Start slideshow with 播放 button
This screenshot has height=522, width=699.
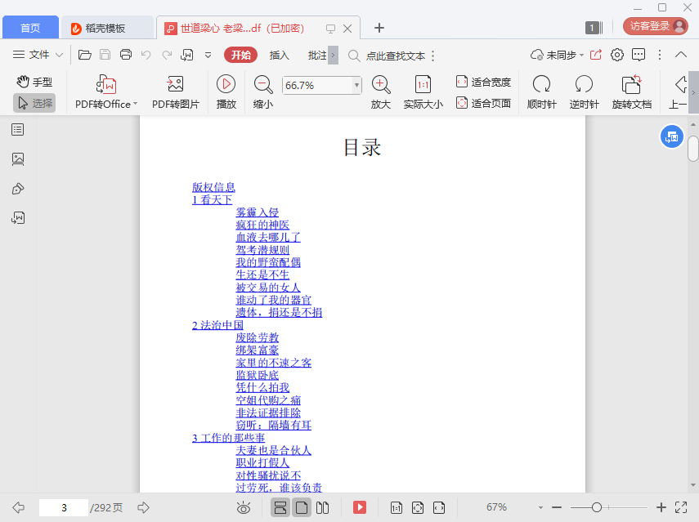[x=226, y=92]
